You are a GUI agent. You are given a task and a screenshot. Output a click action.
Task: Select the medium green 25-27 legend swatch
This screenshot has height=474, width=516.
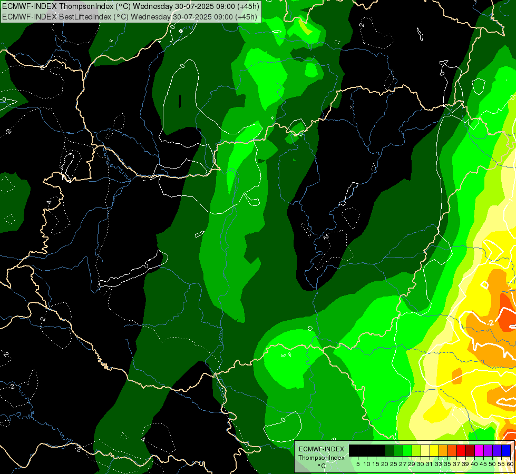398,450
